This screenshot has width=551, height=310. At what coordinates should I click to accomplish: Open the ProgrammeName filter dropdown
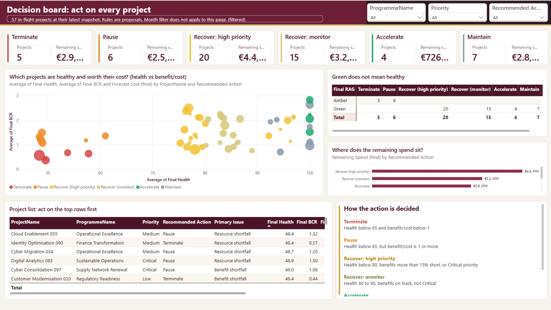pos(396,18)
